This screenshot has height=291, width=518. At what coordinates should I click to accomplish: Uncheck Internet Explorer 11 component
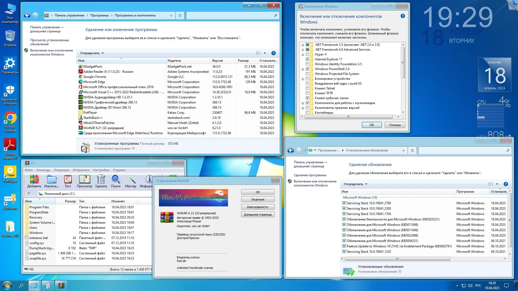[308, 59]
